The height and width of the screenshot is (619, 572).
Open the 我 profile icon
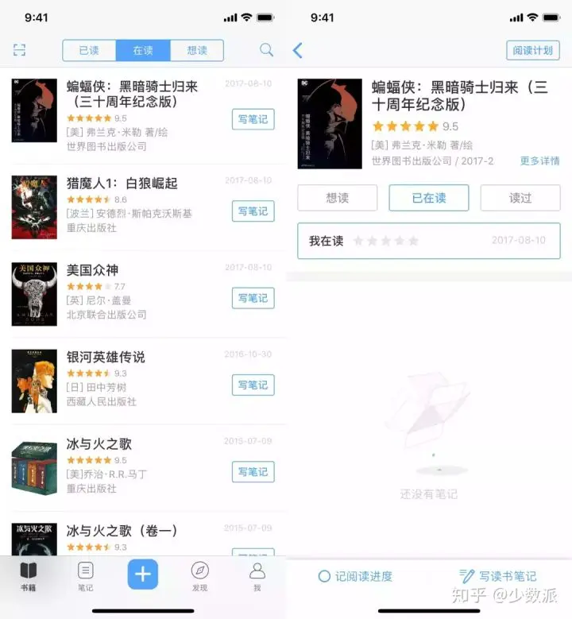tap(257, 571)
